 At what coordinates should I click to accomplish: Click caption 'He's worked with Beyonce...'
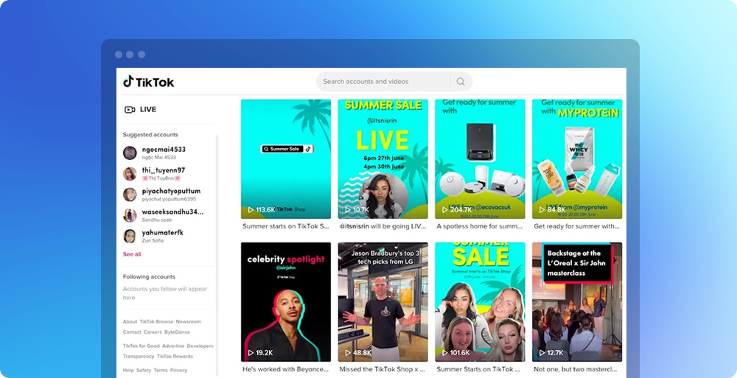pos(286,370)
